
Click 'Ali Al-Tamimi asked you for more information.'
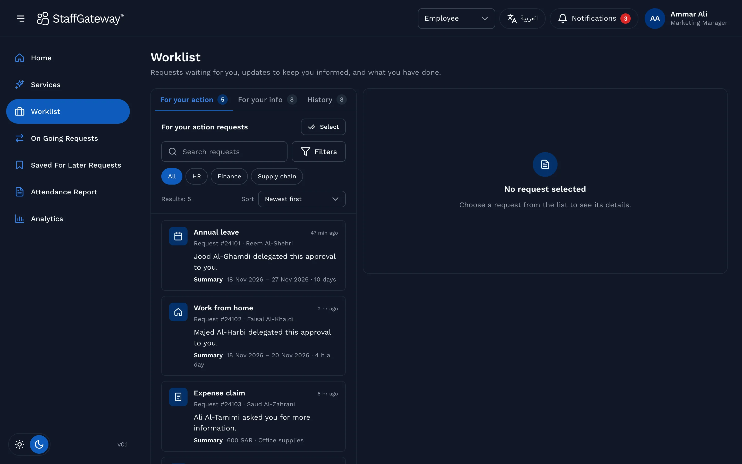pyautogui.click(x=252, y=422)
